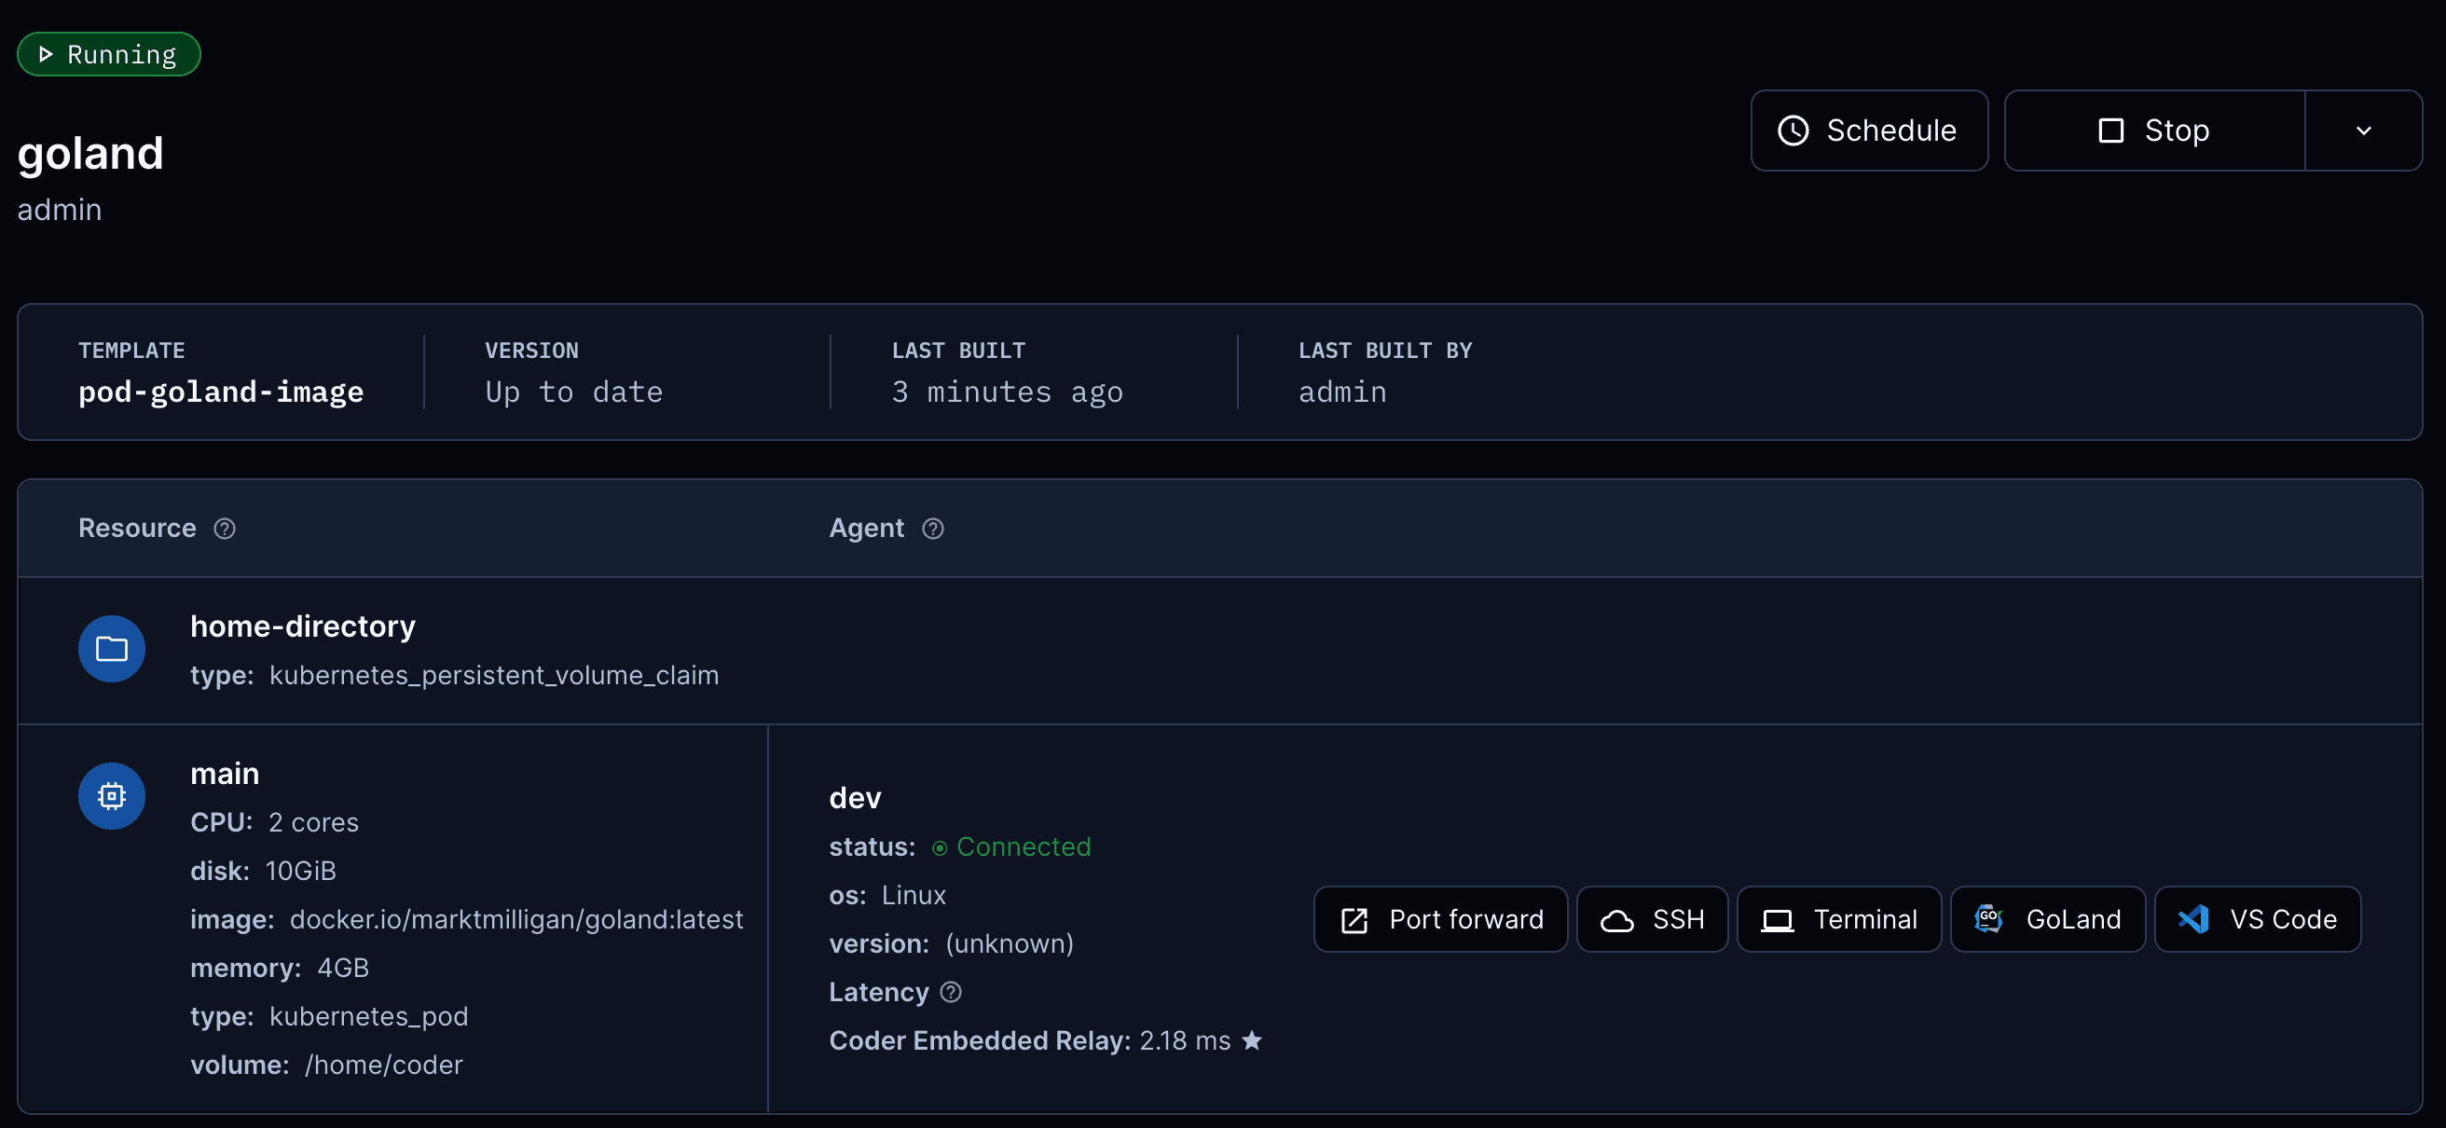The image size is (2446, 1128).
Task: Click the 2 cores CPU value
Action: [x=313, y=822]
